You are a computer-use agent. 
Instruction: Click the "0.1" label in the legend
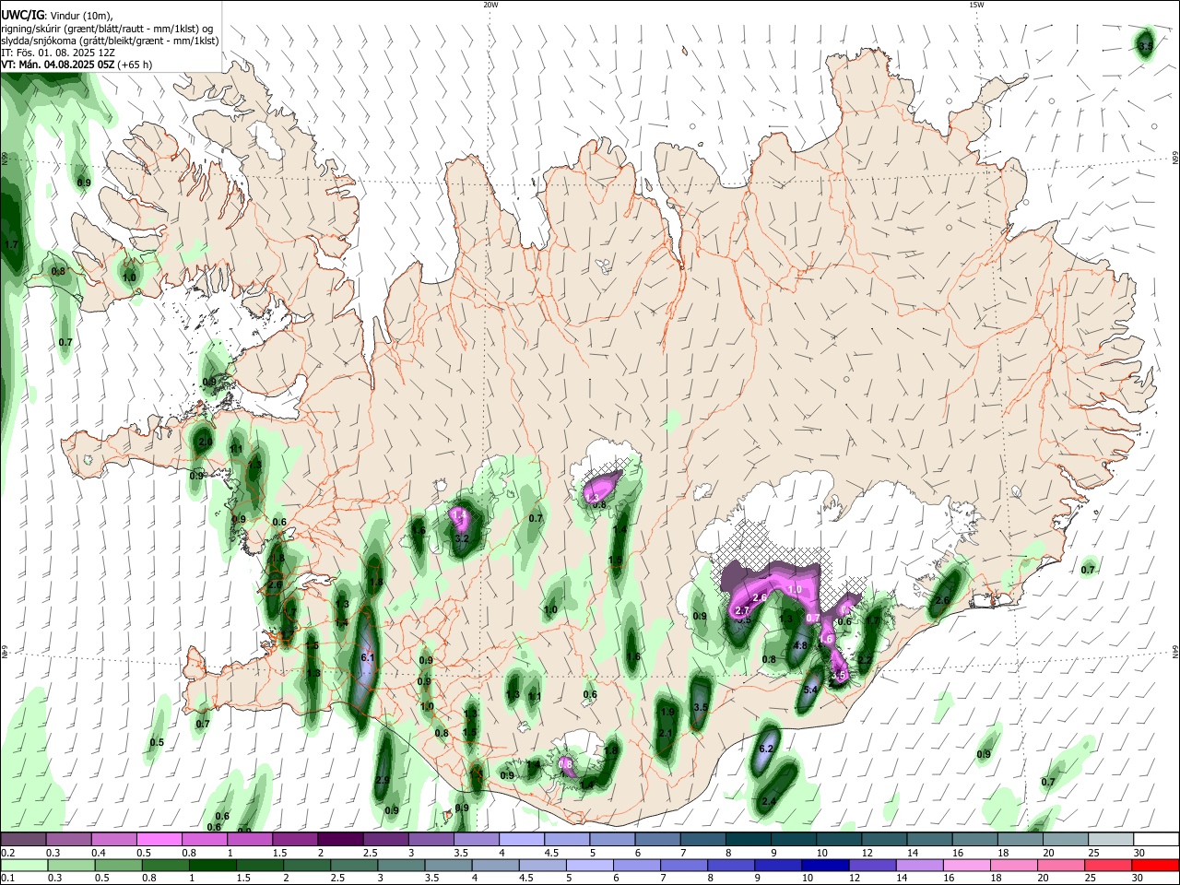pos(8,879)
